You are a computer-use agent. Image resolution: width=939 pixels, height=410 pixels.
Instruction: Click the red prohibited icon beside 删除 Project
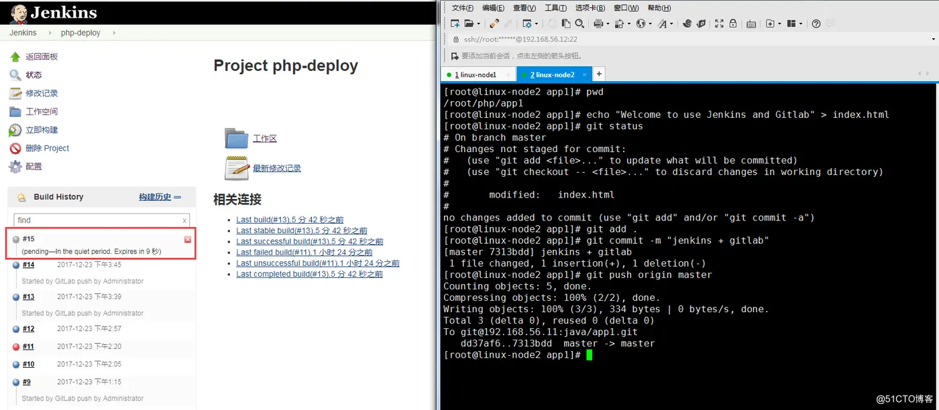(15, 148)
